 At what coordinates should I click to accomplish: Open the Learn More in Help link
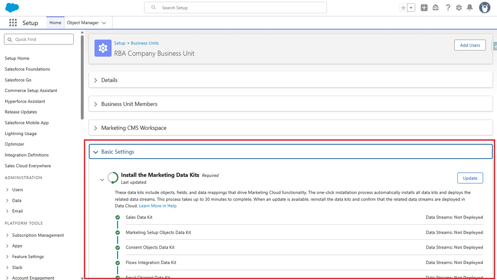tap(158, 206)
